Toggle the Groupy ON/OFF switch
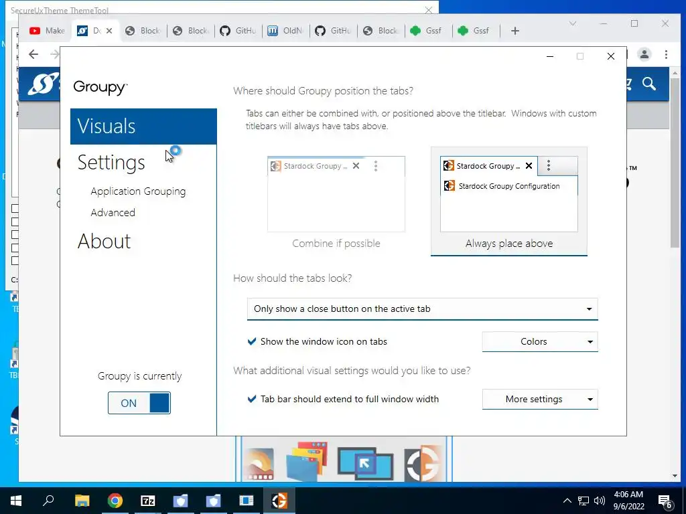686x514 pixels. click(139, 403)
